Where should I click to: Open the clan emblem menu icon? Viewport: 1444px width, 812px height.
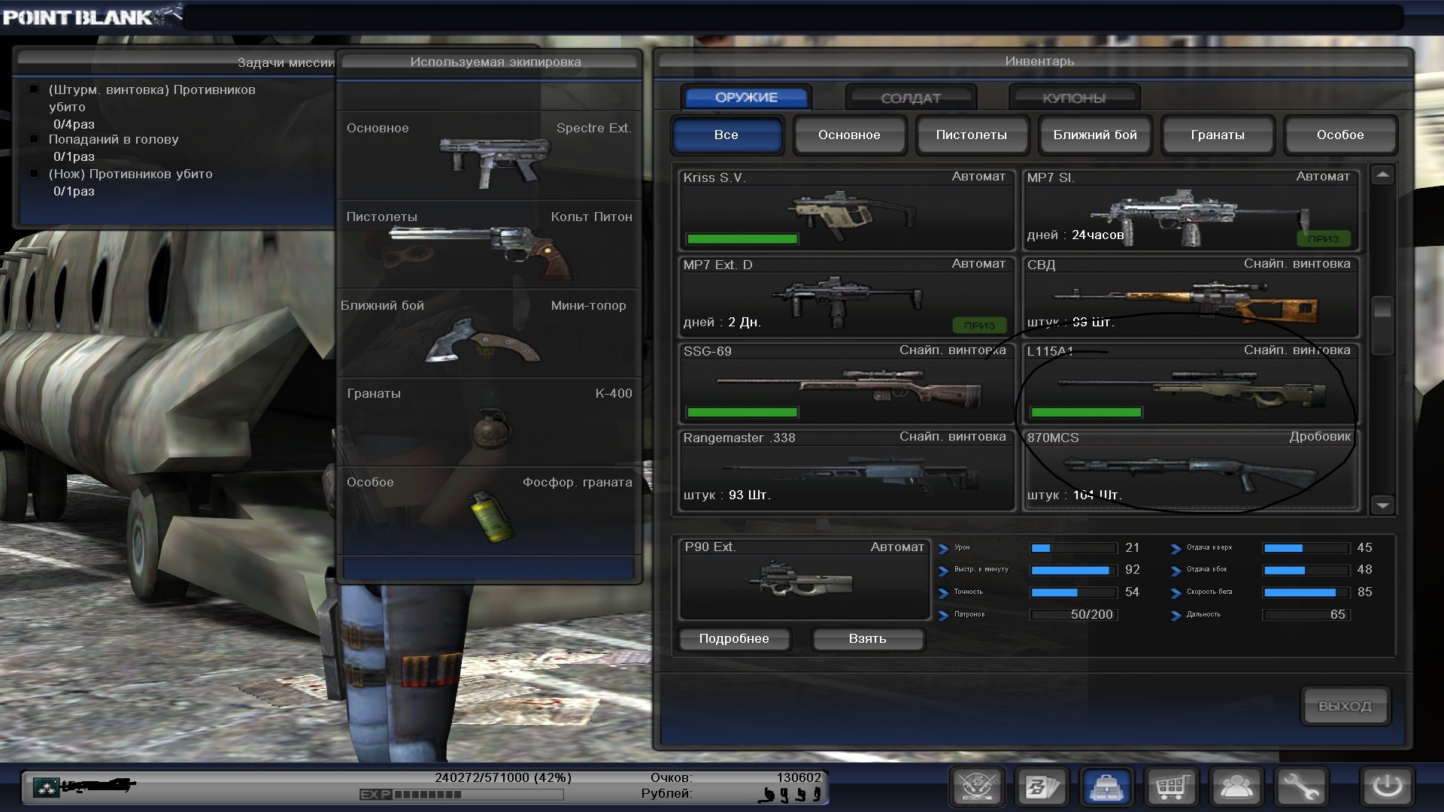coord(977,787)
